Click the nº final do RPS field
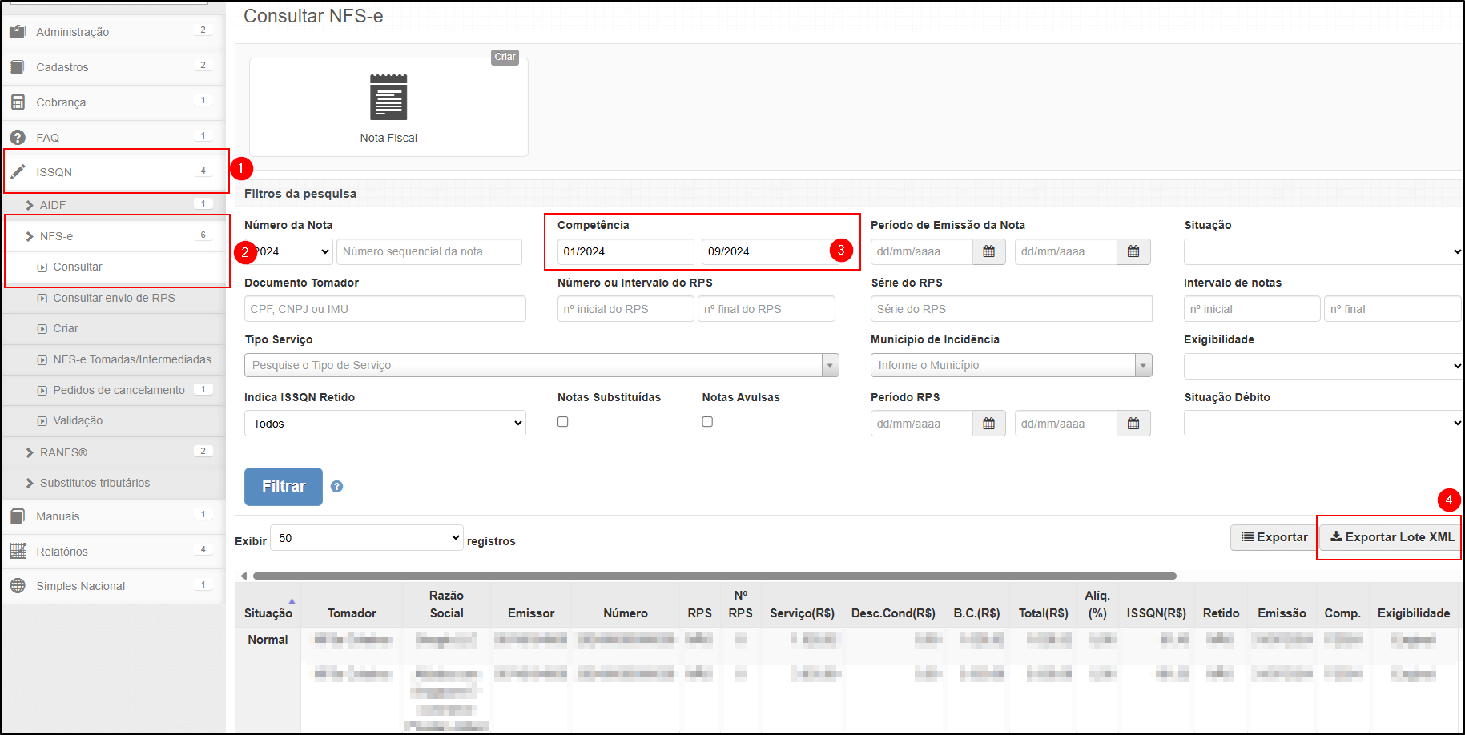The width and height of the screenshot is (1465, 735). point(767,309)
